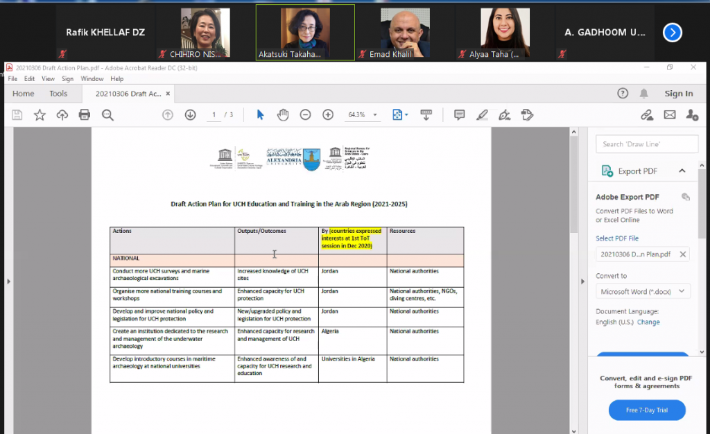710x434 pixels.
Task: Switch to the Tools tab
Action: (x=58, y=94)
